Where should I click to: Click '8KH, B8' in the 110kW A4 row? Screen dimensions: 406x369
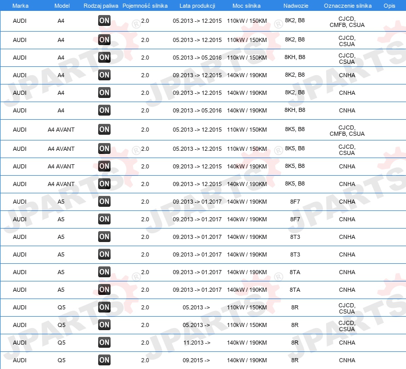pyautogui.click(x=295, y=57)
